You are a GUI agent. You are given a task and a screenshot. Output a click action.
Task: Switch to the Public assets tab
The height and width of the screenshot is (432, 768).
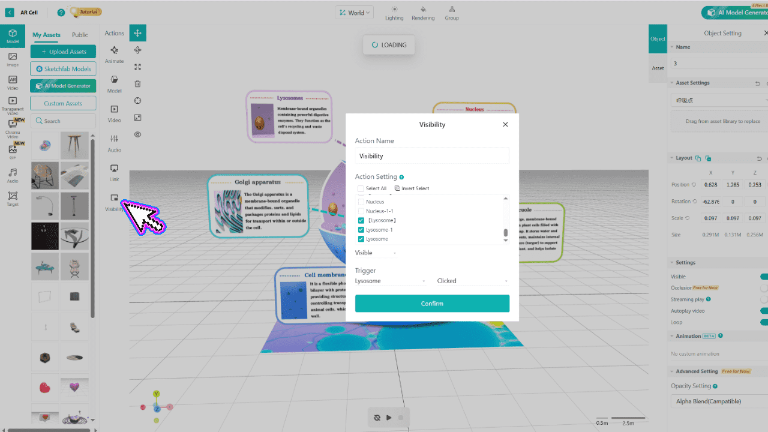pos(80,35)
